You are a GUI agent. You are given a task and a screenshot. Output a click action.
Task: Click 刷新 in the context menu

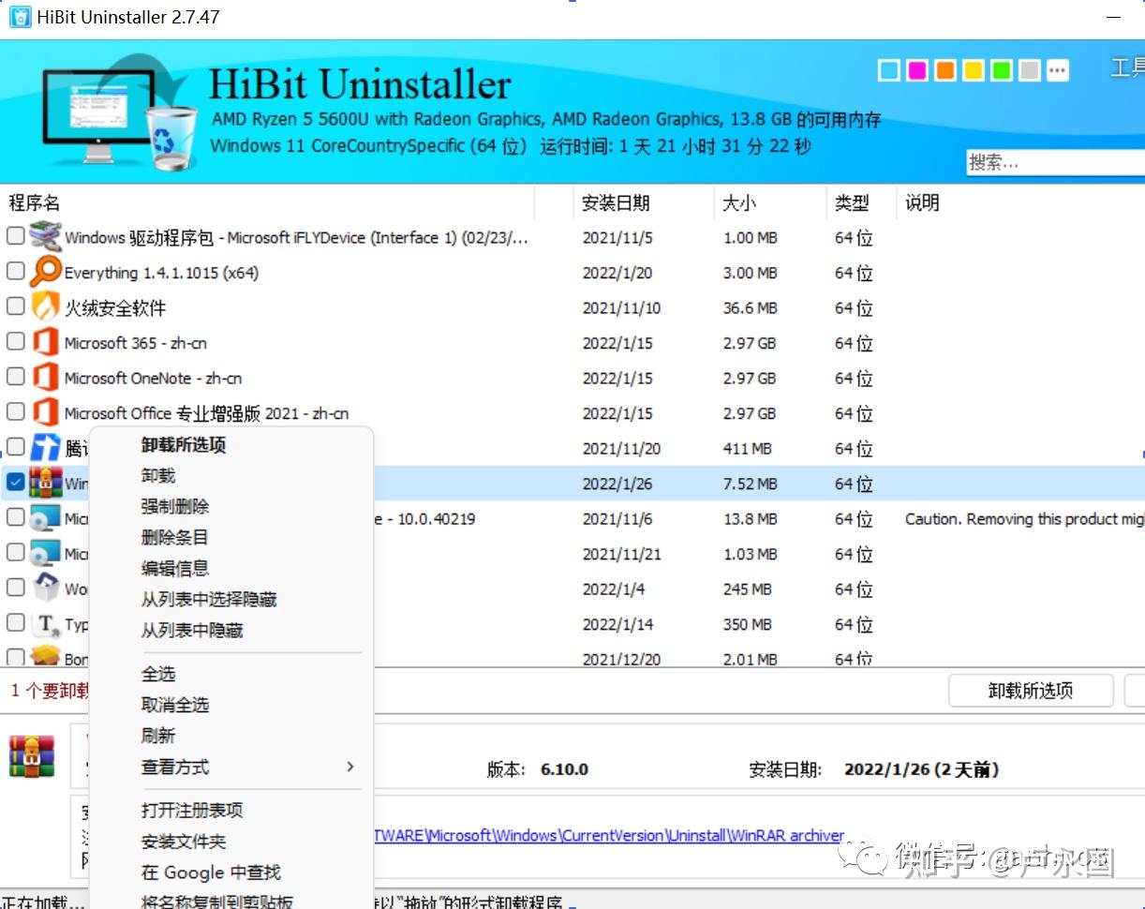click(x=158, y=736)
